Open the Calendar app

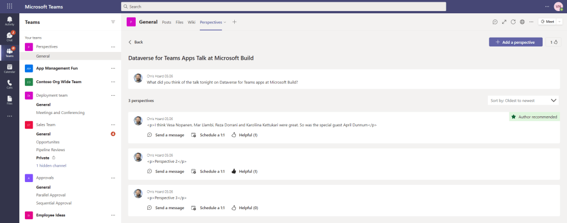[9, 68]
